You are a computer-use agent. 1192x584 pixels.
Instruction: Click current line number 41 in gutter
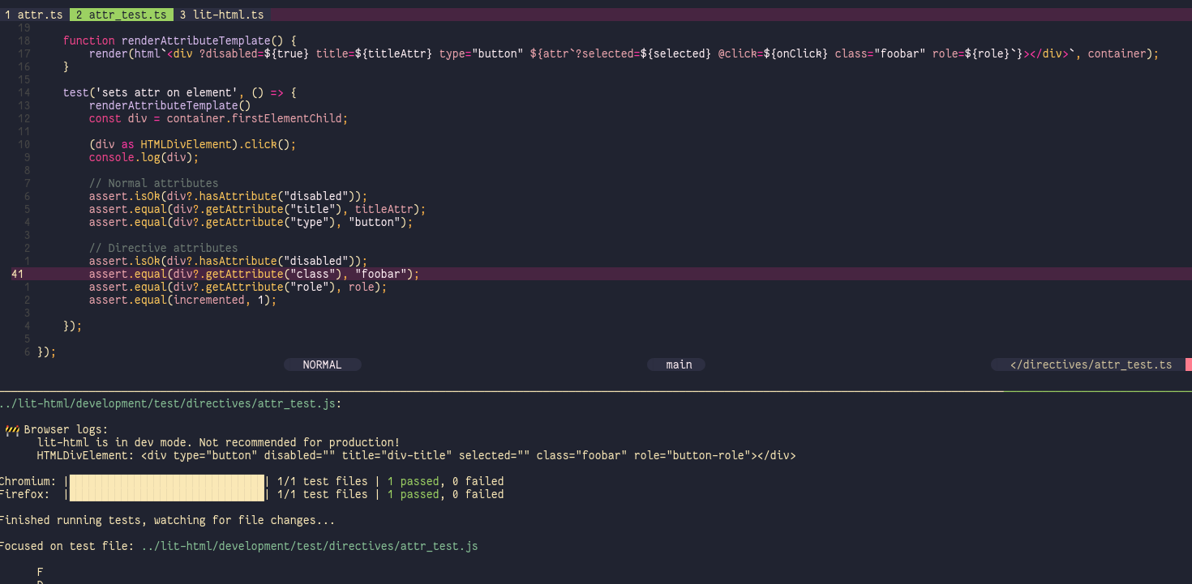click(18, 274)
